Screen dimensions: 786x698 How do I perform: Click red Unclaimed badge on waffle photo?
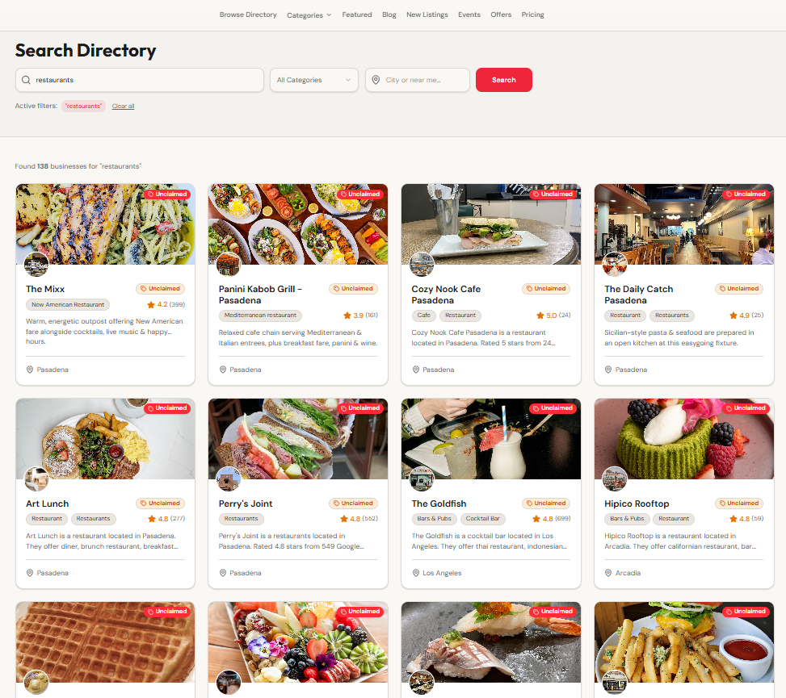(167, 612)
